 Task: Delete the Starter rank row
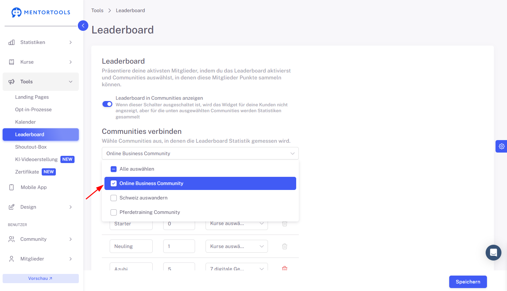[x=285, y=224]
